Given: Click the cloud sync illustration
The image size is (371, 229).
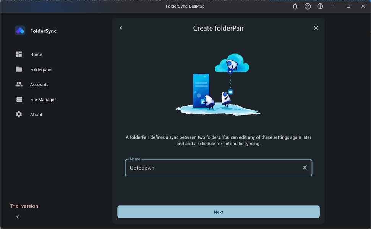Looking at the screenshot, I should 218,85.
